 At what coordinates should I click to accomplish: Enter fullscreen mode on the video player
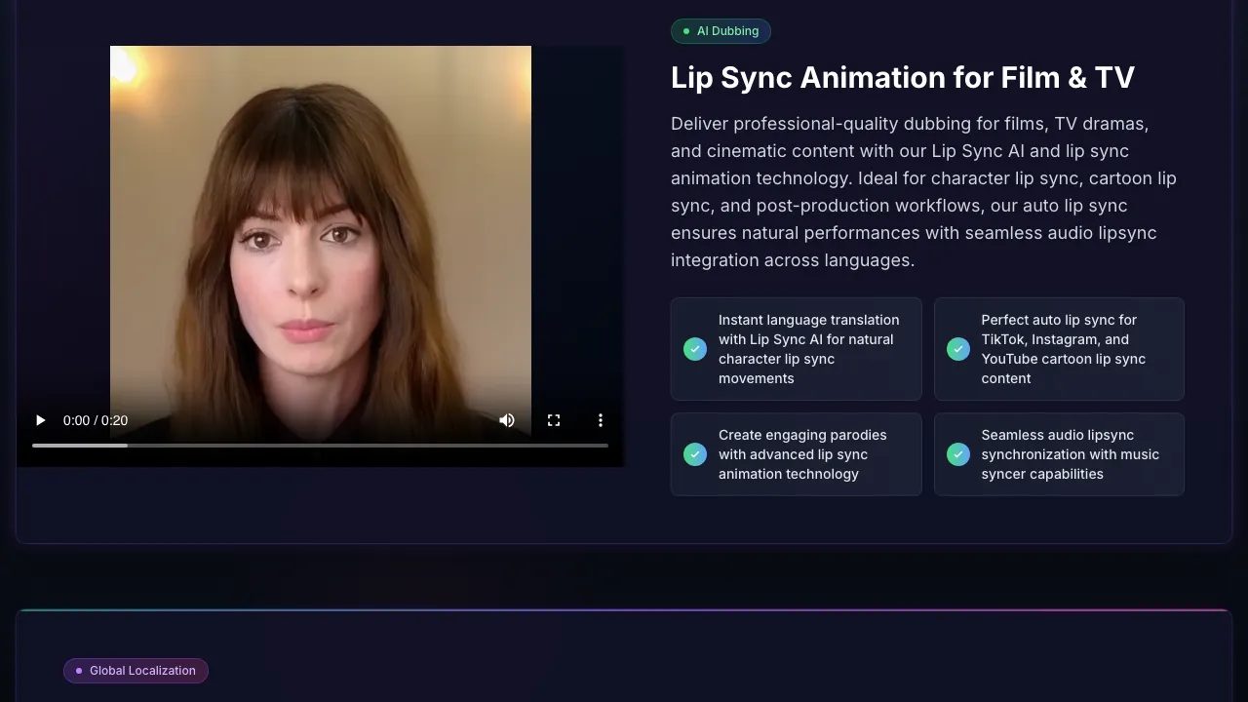554,420
